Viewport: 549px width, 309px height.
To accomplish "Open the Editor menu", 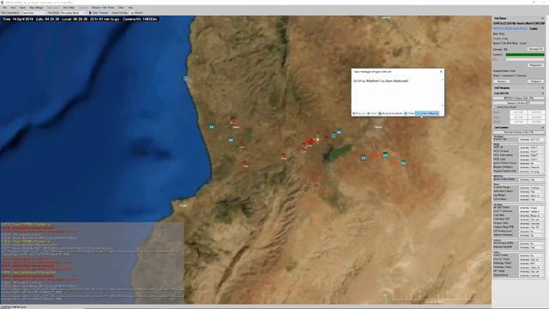I will (x=121, y=8).
